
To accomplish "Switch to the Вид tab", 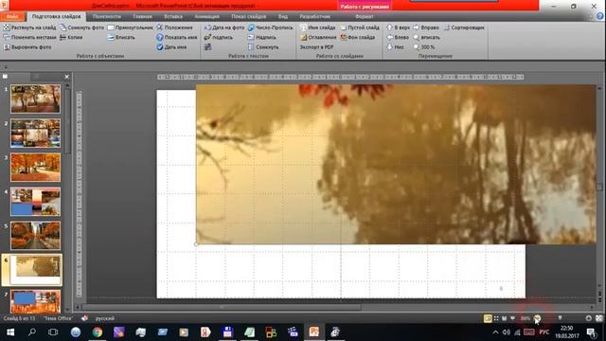I will point(282,17).
